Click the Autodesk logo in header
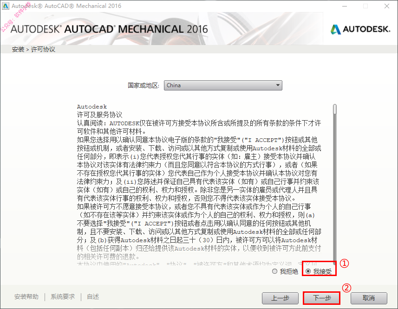The height and width of the screenshot is (309, 398). click(x=360, y=29)
